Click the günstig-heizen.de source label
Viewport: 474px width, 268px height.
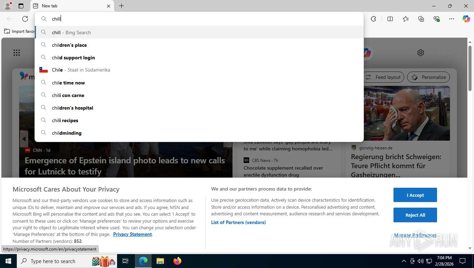point(376,148)
